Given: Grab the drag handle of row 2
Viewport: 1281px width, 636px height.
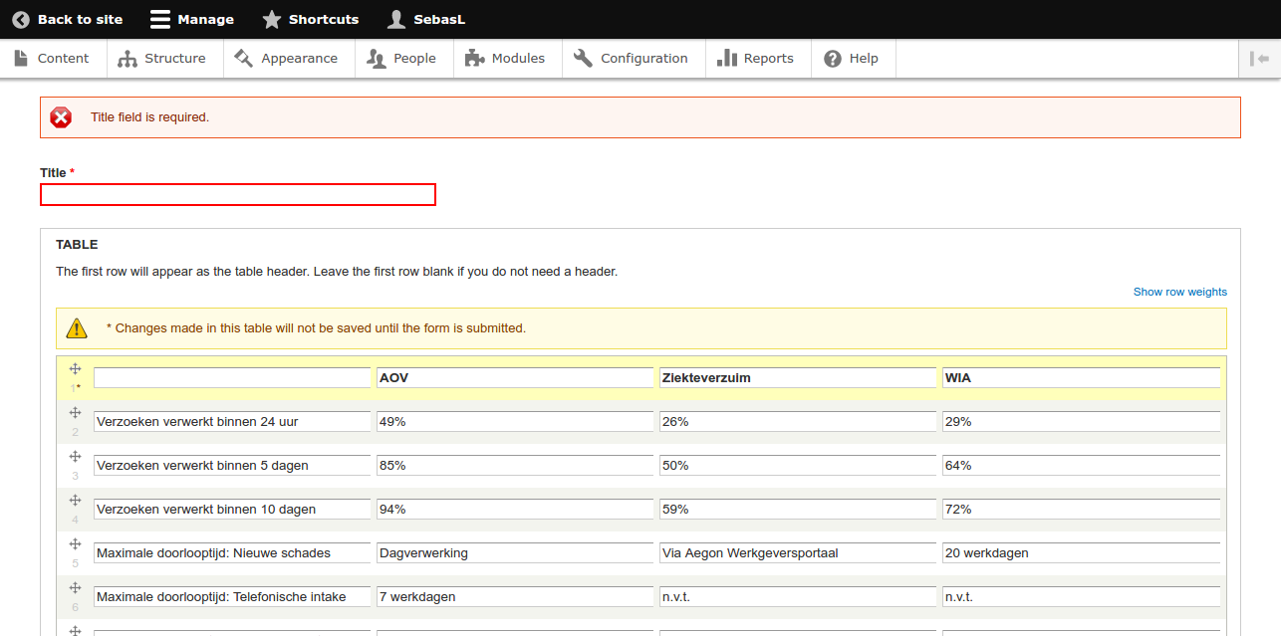Looking at the screenshot, I should [x=75, y=413].
